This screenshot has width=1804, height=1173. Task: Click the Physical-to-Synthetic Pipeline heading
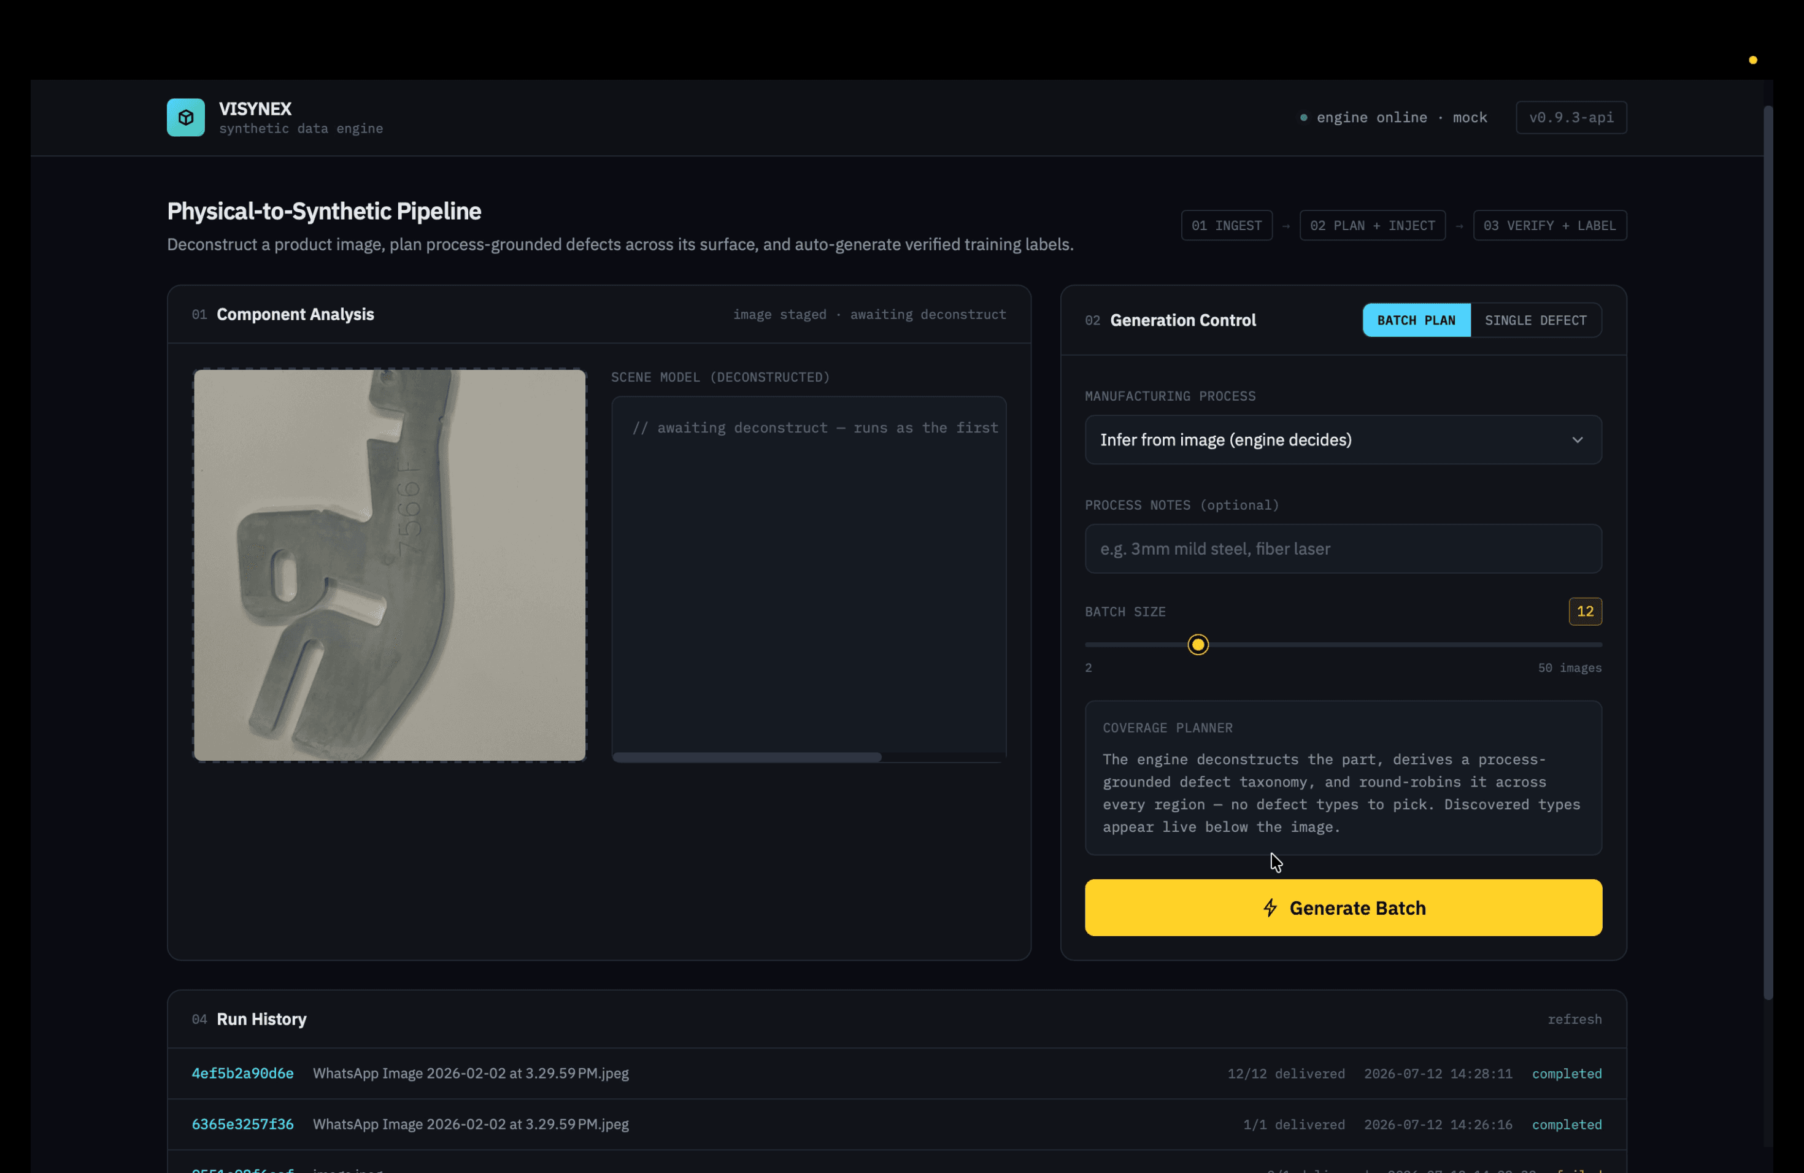click(323, 212)
